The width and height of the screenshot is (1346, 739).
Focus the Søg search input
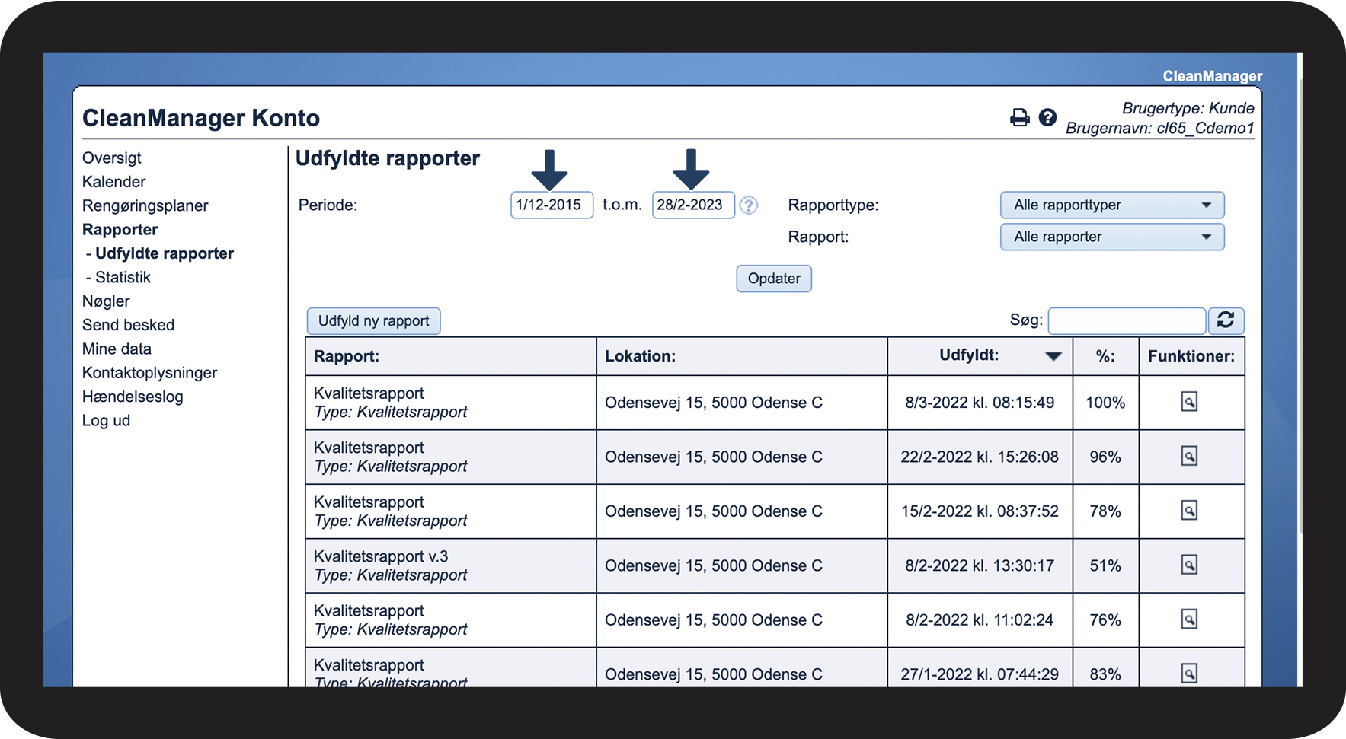(1126, 320)
